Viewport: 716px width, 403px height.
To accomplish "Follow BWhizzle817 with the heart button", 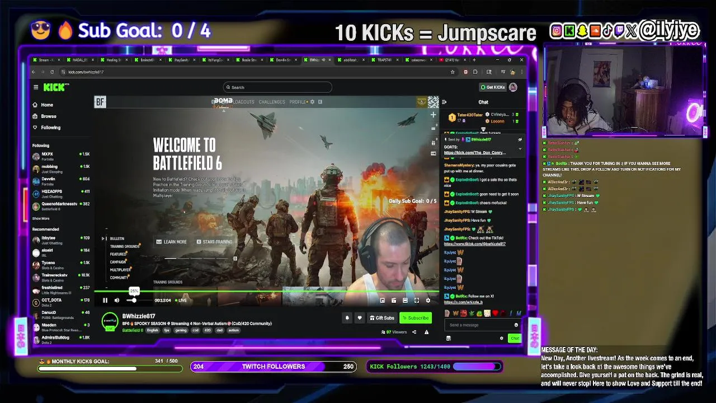I will coord(360,318).
